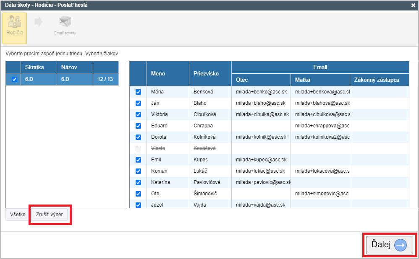Click milada+benko@asc.sk email cell

coord(261,92)
